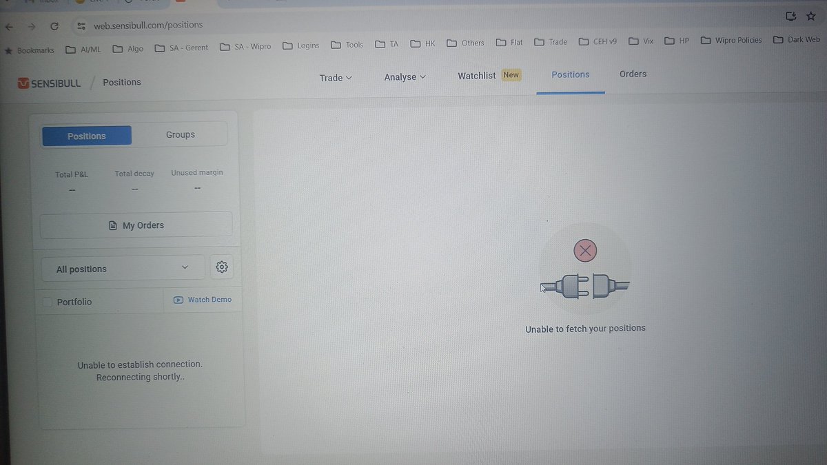
Task: Switch to the Groups view toggle
Action: click(180, 135)
